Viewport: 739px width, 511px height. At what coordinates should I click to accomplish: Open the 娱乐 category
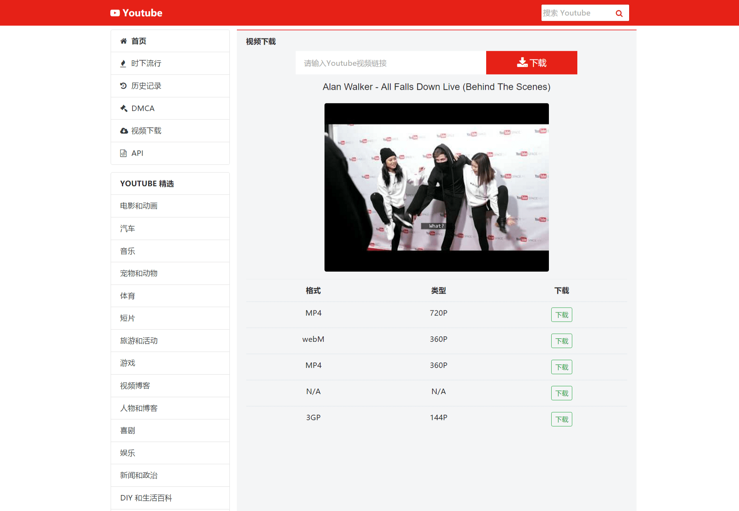pos(170,453)
